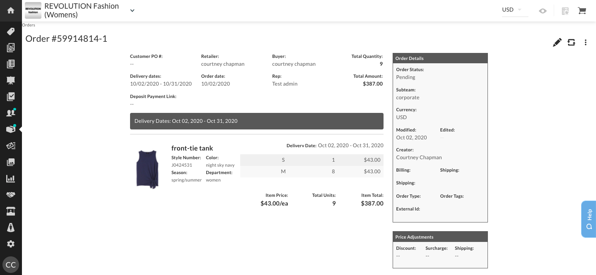Click the size M row quantity 8
Viewport: 596px width, 275px height.
333,172
